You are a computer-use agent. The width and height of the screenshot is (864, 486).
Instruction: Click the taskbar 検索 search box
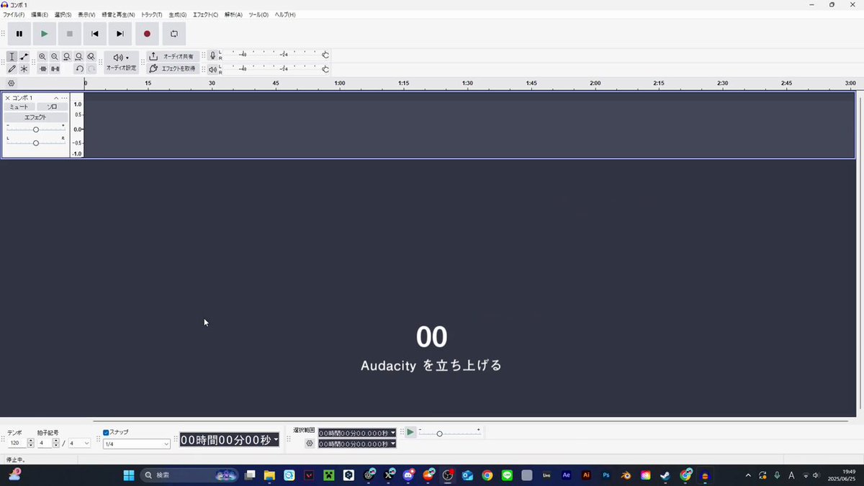click(x=189, y=475)
